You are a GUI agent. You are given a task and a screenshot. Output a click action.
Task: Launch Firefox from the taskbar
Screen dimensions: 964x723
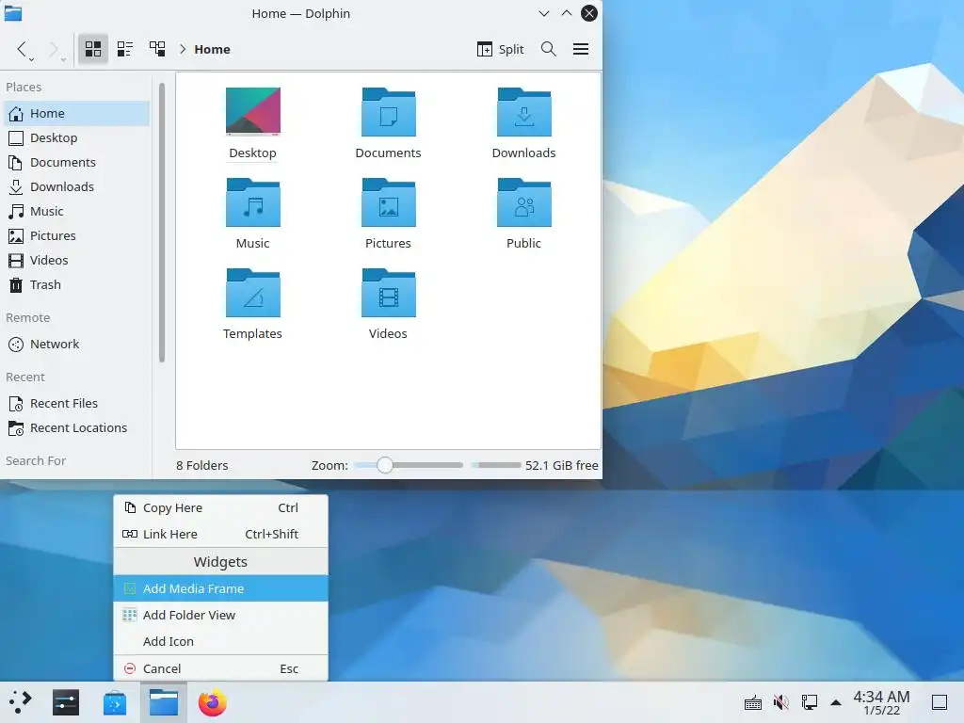point(213,702)
